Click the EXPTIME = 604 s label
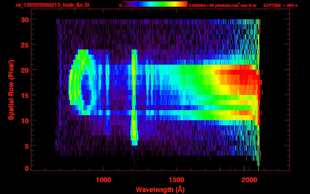Image resolution: width=310 pixels, height=194 pixels. 280,5
